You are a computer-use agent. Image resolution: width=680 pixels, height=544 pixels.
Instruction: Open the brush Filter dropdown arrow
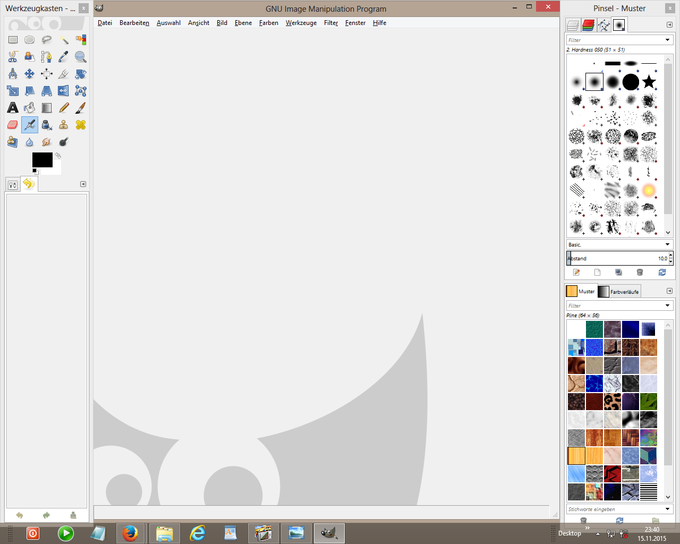pos(667,40)
